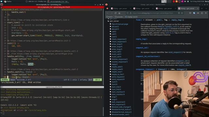Collapse the gen_server folder in the sidebar

[108, 21]
